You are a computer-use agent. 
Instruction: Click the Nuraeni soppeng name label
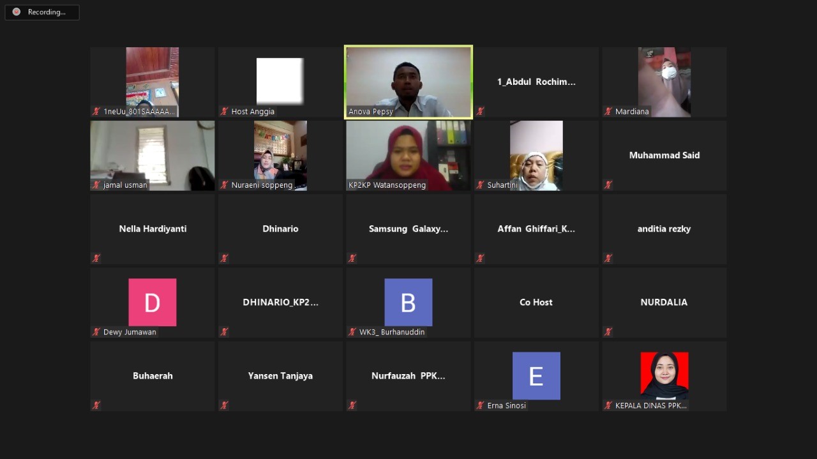click(x=262, y=185)
